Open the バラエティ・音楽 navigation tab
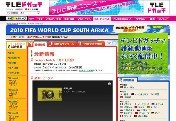 [x=53, y=19]
